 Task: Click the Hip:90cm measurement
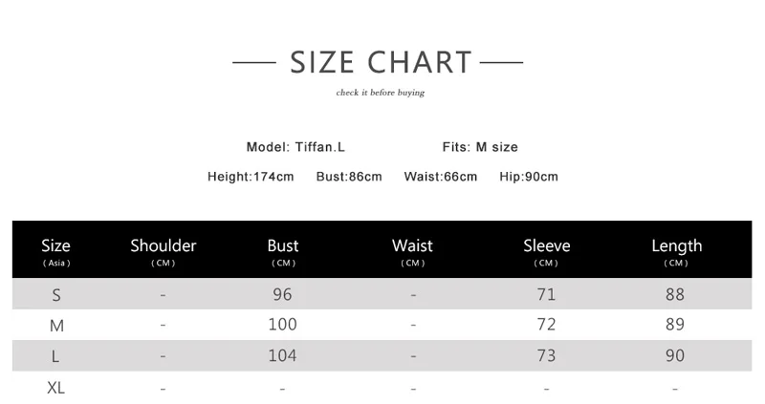click(x=529, y=177)
